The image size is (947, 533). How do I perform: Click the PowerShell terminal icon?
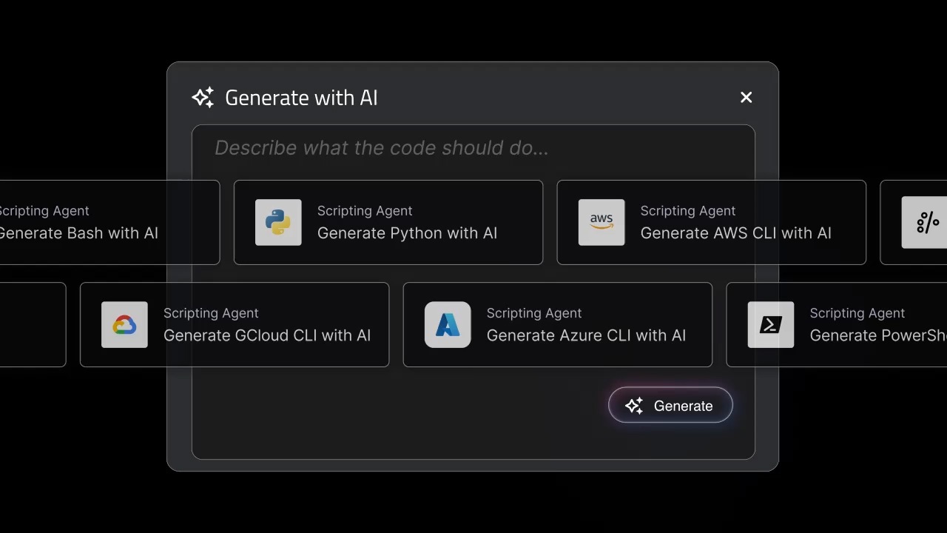point(771,324)
